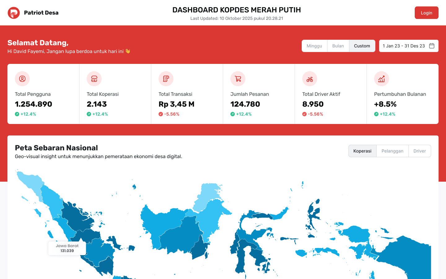Select the 8.950 driver count value
446x279 pixels.
[313, 104]
